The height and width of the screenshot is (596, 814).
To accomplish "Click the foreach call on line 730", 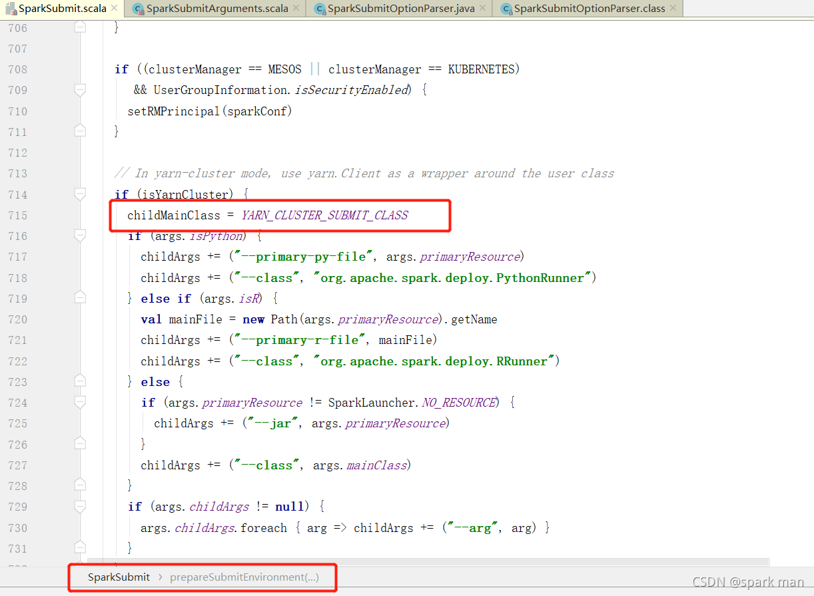I will click(x=263, y=528).
